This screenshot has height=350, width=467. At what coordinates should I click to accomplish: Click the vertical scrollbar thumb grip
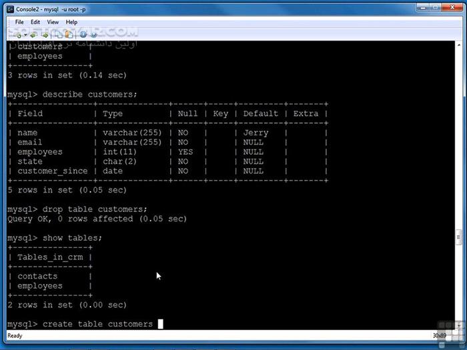click(x=458, y=237)
